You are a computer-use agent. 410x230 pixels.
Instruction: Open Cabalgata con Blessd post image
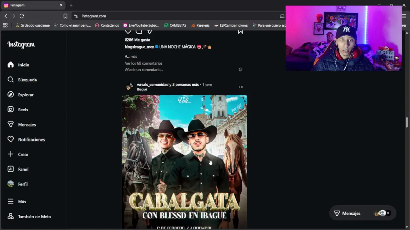[184, 161]
